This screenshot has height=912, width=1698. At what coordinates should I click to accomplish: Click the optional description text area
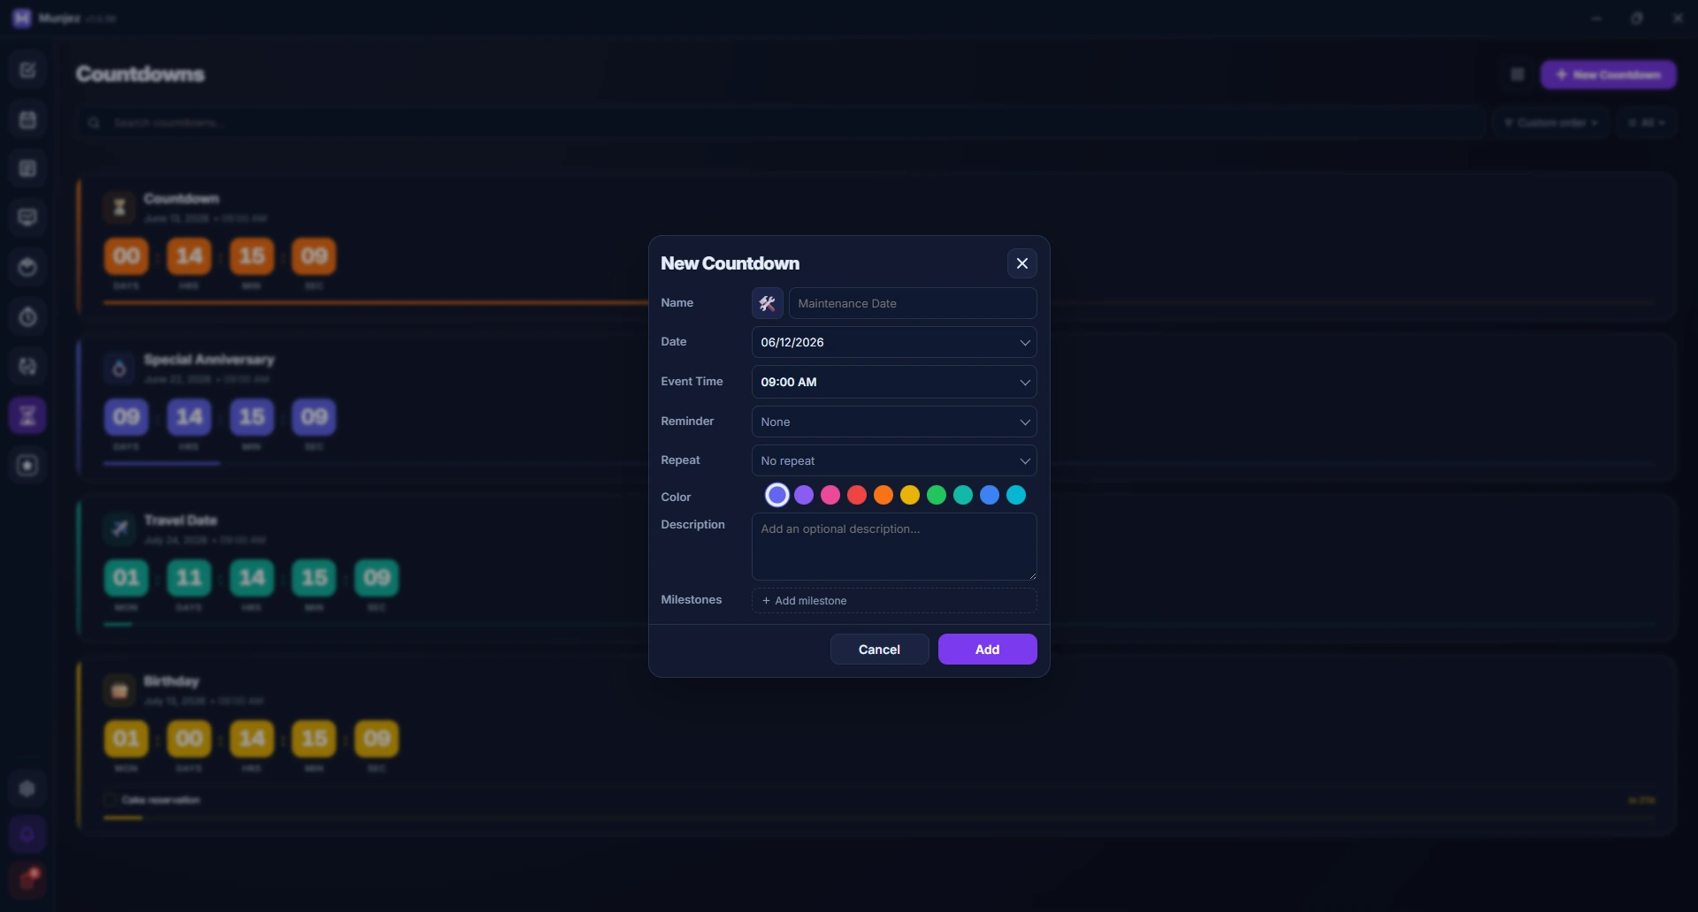(x=893, y=547)
